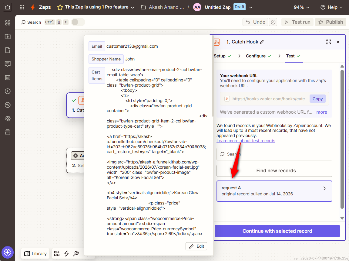Open the AI assistant round button
The height and width of the screenshot is (261, 349).
(7, 252)
